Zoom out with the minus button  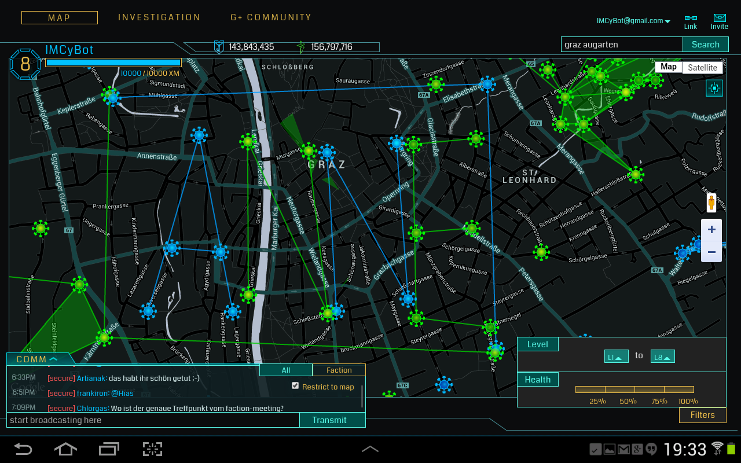tap(711, 252)
